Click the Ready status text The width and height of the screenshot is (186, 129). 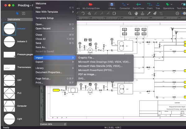coord(6,127)
